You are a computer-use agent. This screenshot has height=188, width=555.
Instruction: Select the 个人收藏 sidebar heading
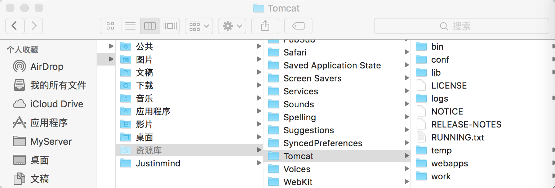[x=22, y=50]
